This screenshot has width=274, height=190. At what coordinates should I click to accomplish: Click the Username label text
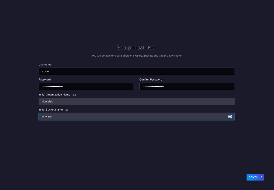[x=45, y=65]
